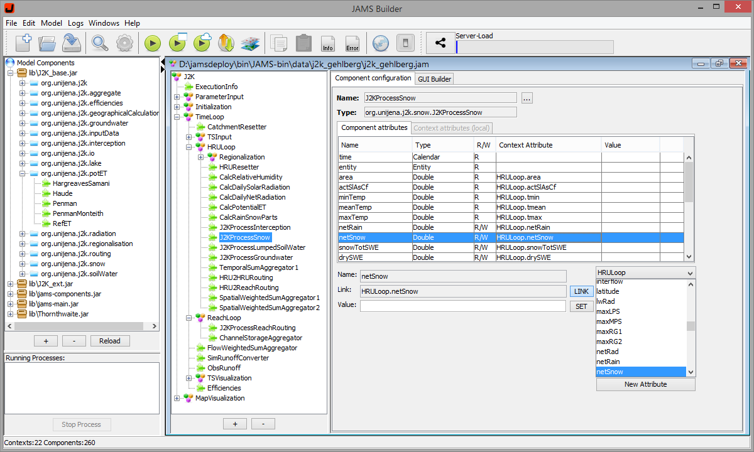754x452 pixels.
Task: Click the New Model toolbar icon
Action: pos(23,43)
